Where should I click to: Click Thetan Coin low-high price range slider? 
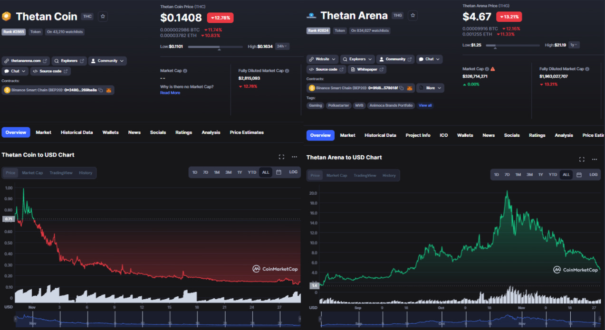pyautogui.click(x=216, y=47)
